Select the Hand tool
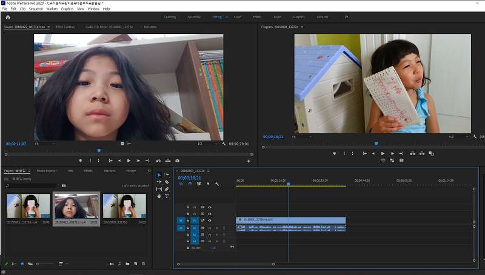485x275 pixels. pyautogui.click(x=159, y=196)
